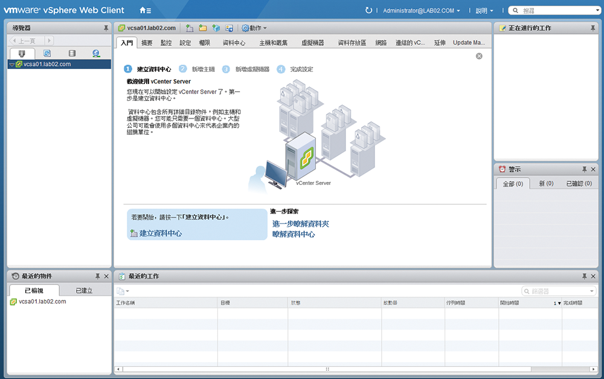Open the 主機和叢集 tab
The image size is (604, 379).
(x=273, y=43)
